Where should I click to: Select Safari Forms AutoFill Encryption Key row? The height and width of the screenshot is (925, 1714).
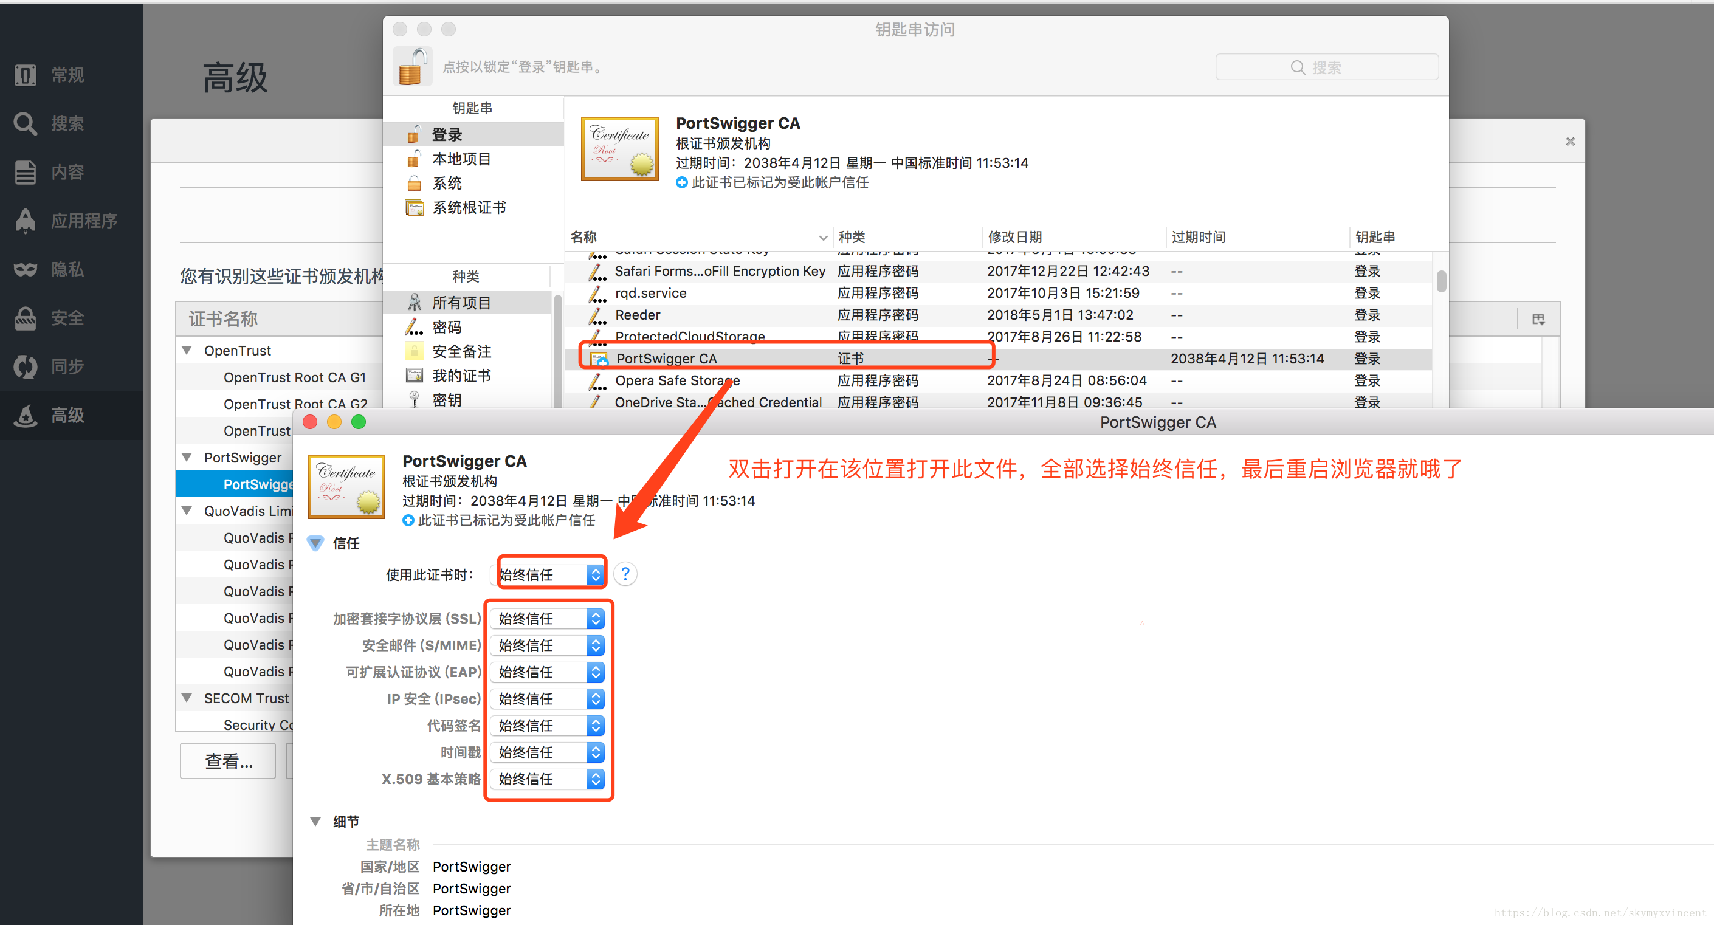pos(998,271)
